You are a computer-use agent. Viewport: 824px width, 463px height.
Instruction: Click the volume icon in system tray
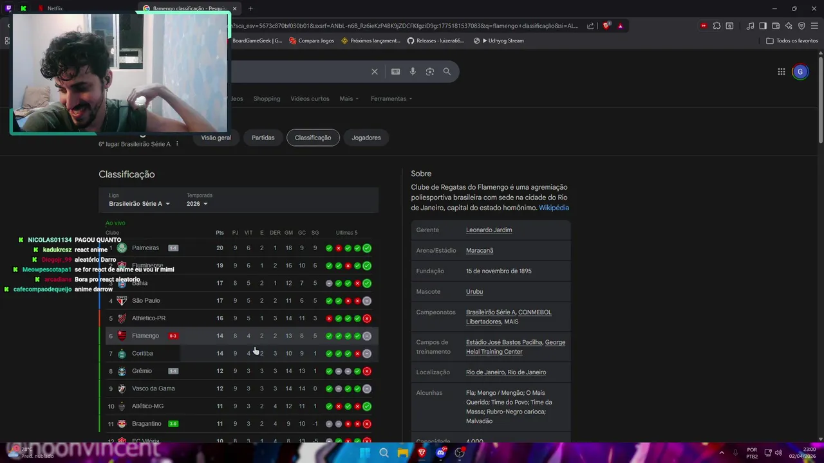tap(778, 453)
